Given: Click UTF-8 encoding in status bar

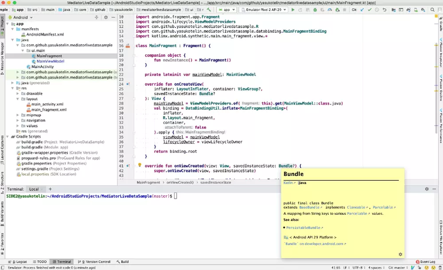Looking at the screenshot, I should coord(358,267).
